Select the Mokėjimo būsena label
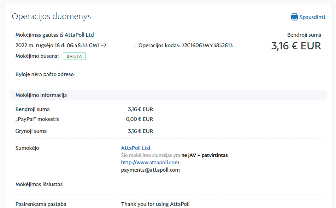The width and height of the screenshot is (336, 208). 37,56
